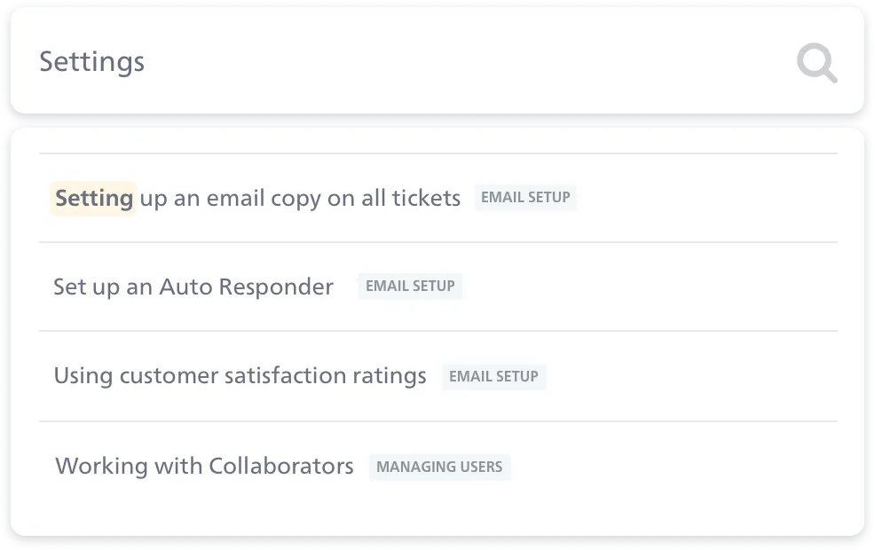Click the MANAGING USERS tag
875x550 pixels.
pyautogui.click(x=439, y=467)
